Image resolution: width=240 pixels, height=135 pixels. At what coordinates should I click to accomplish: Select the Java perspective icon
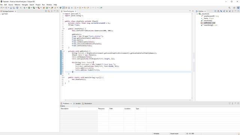tap(238, 7)
